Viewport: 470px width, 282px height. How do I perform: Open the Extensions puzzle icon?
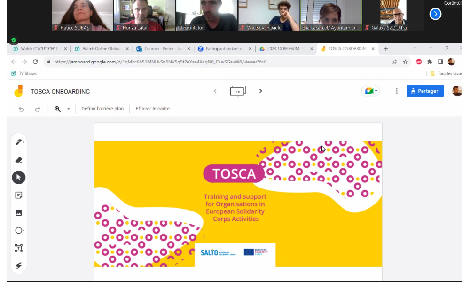[430, 62]
